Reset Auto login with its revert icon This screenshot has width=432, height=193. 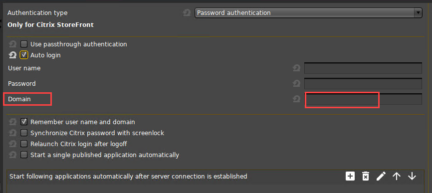(x=12, y=55)
